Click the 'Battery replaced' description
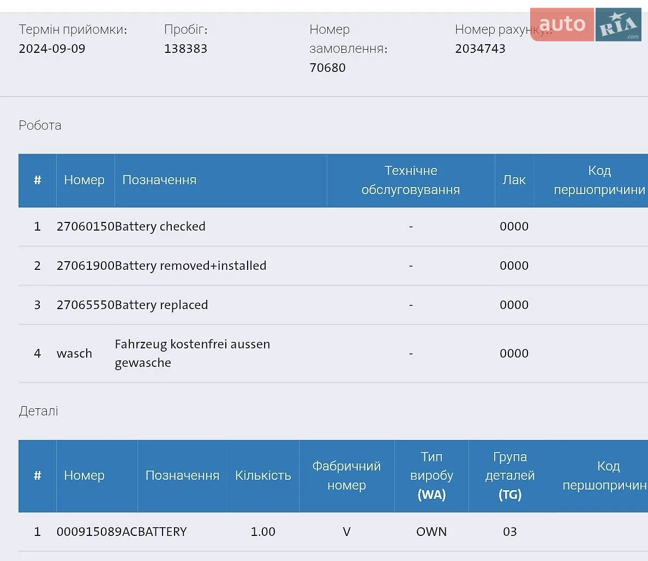 (161, 305)
